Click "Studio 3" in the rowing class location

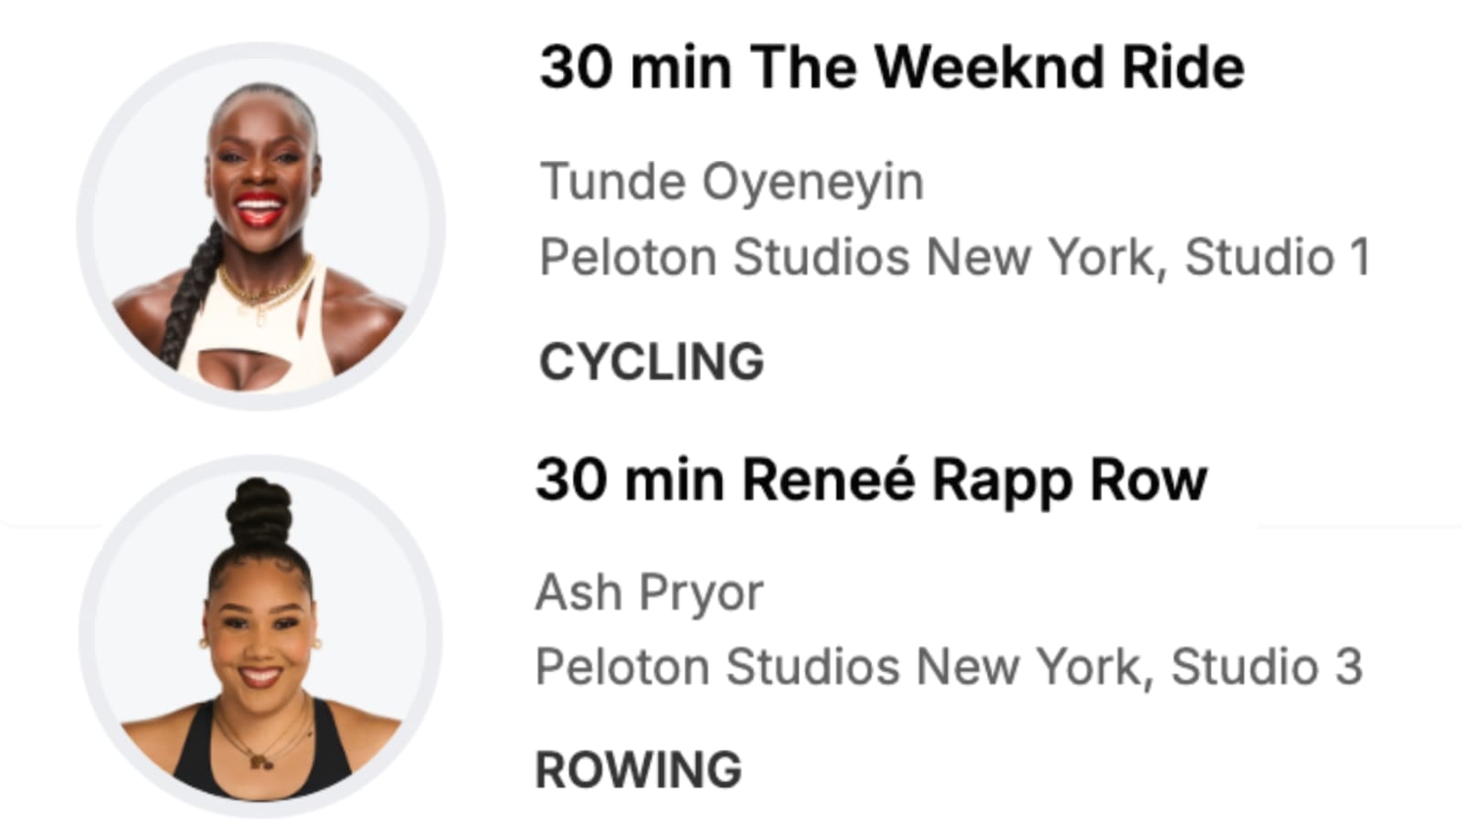(1266, 667)
